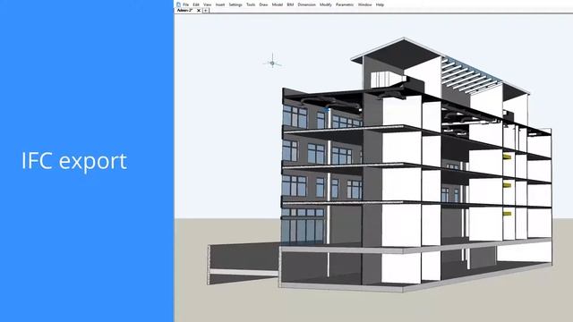Add a new document tab with plus
573x322 pixels.
click(206, 11)
